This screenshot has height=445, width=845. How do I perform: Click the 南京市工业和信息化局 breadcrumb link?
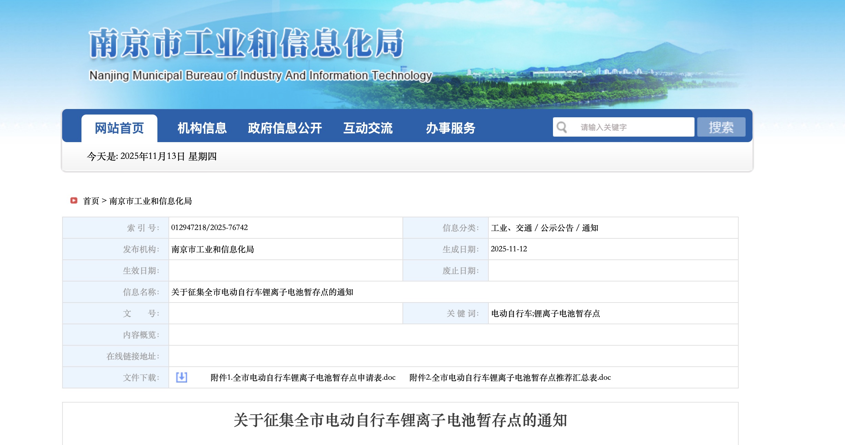150,201
